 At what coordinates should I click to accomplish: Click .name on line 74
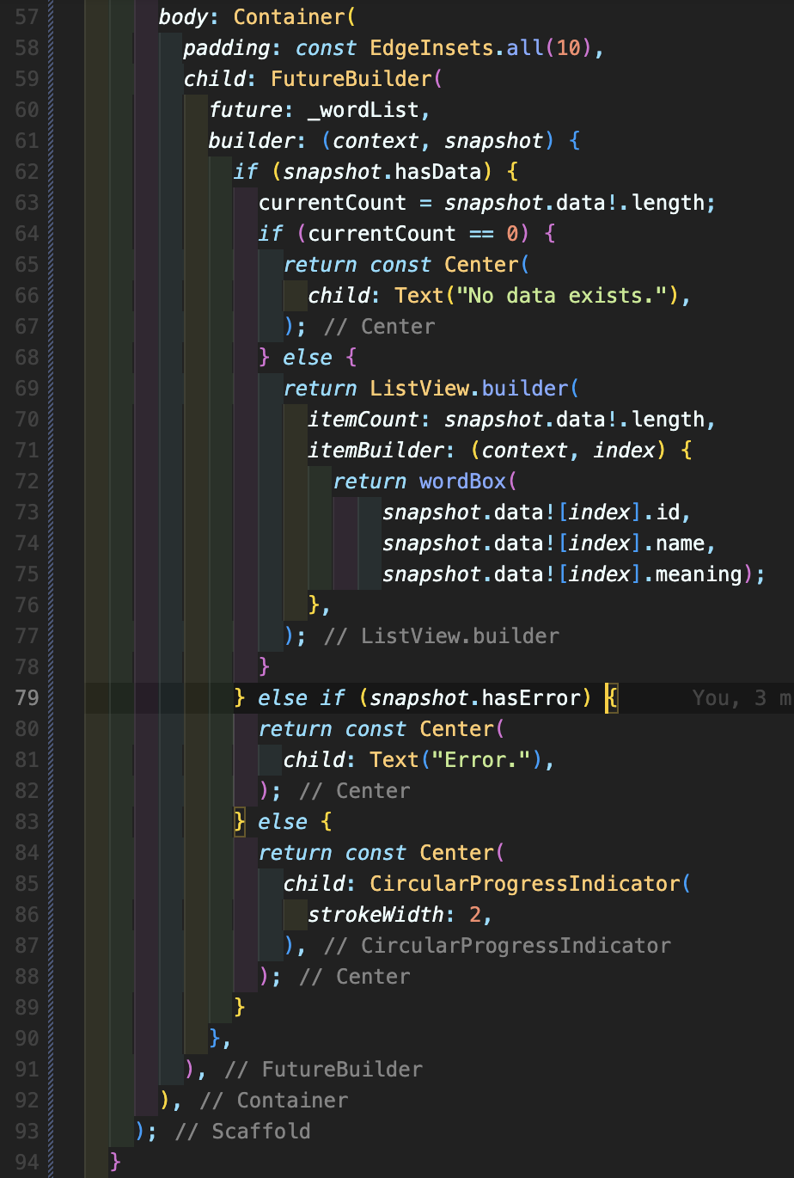click(674, 543)
